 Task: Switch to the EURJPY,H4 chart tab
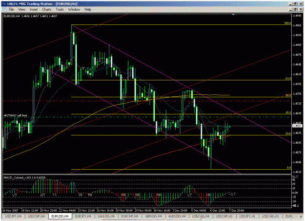pos(83,216)
